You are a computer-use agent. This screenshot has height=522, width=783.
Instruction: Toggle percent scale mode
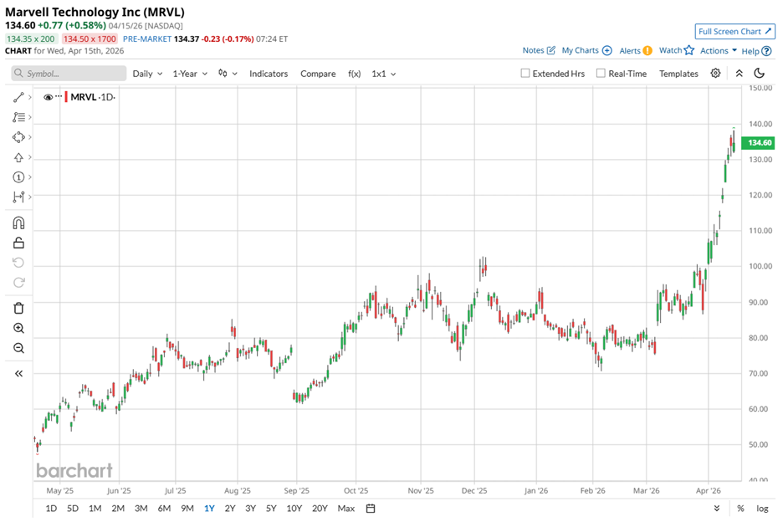740,508
